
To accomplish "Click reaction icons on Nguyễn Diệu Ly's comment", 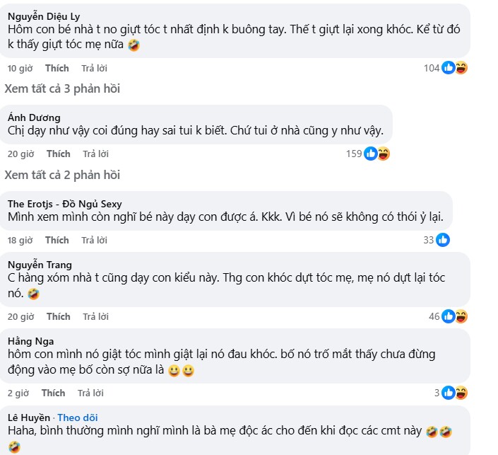I will pyautogui.click(x=454, y=68).
